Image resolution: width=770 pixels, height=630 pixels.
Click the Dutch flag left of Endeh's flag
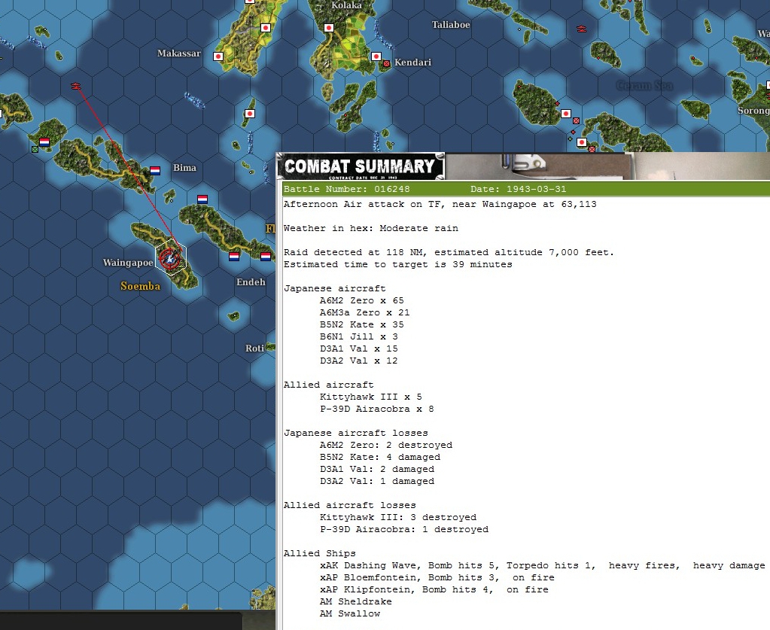coord(234,257)
